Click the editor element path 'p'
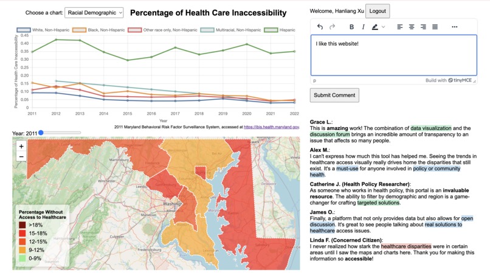490x278 pixels. tap(315, 81)
